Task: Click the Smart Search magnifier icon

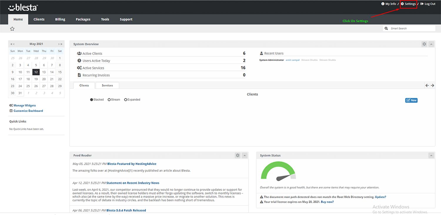Action: [386, 28]
